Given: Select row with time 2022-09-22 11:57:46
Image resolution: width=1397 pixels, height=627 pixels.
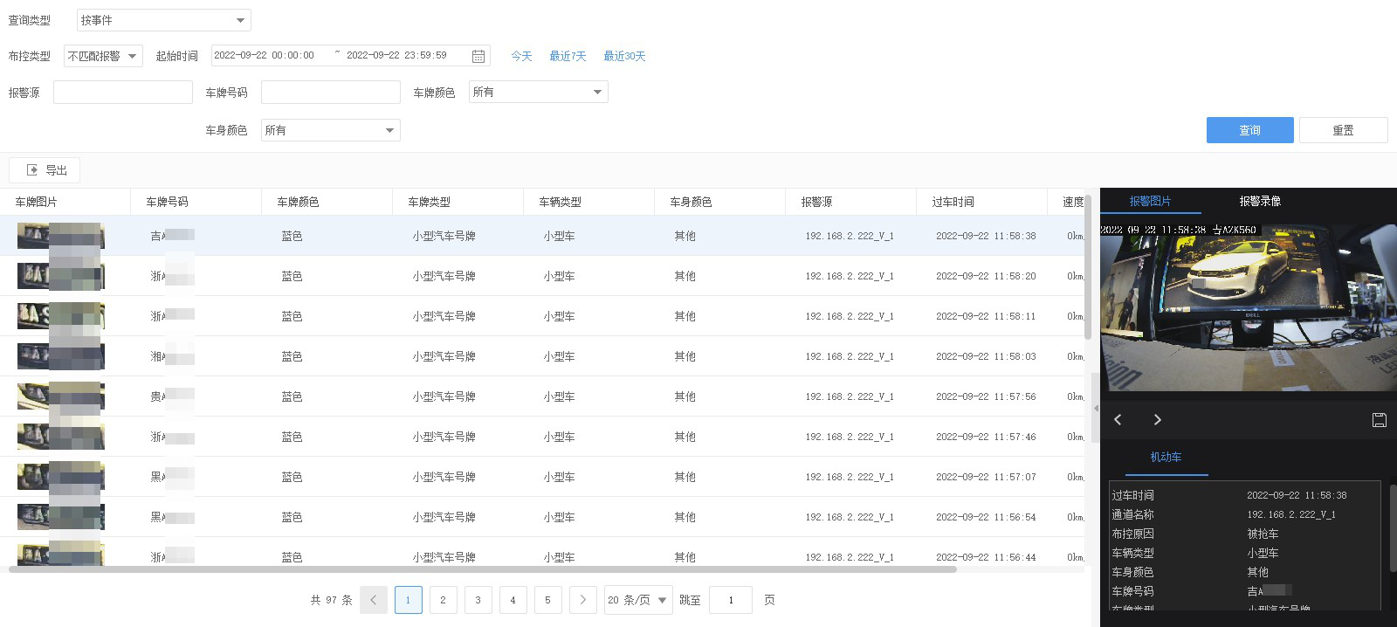Looking at the screenshot, I should (x=542, y=437).
